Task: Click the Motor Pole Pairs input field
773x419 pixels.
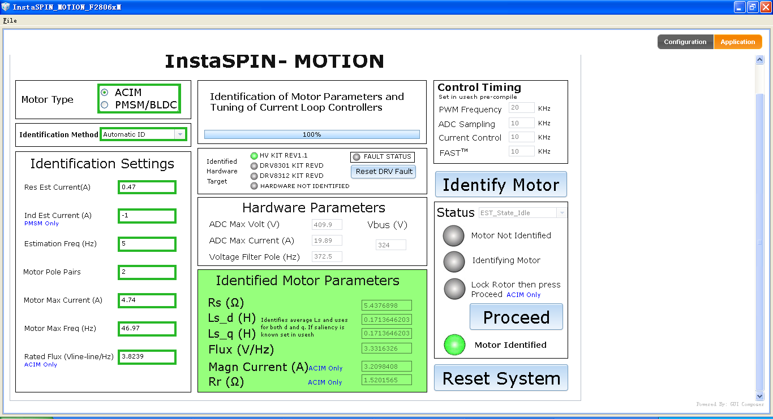Action: pyautogui.click(x=147, y=272)
